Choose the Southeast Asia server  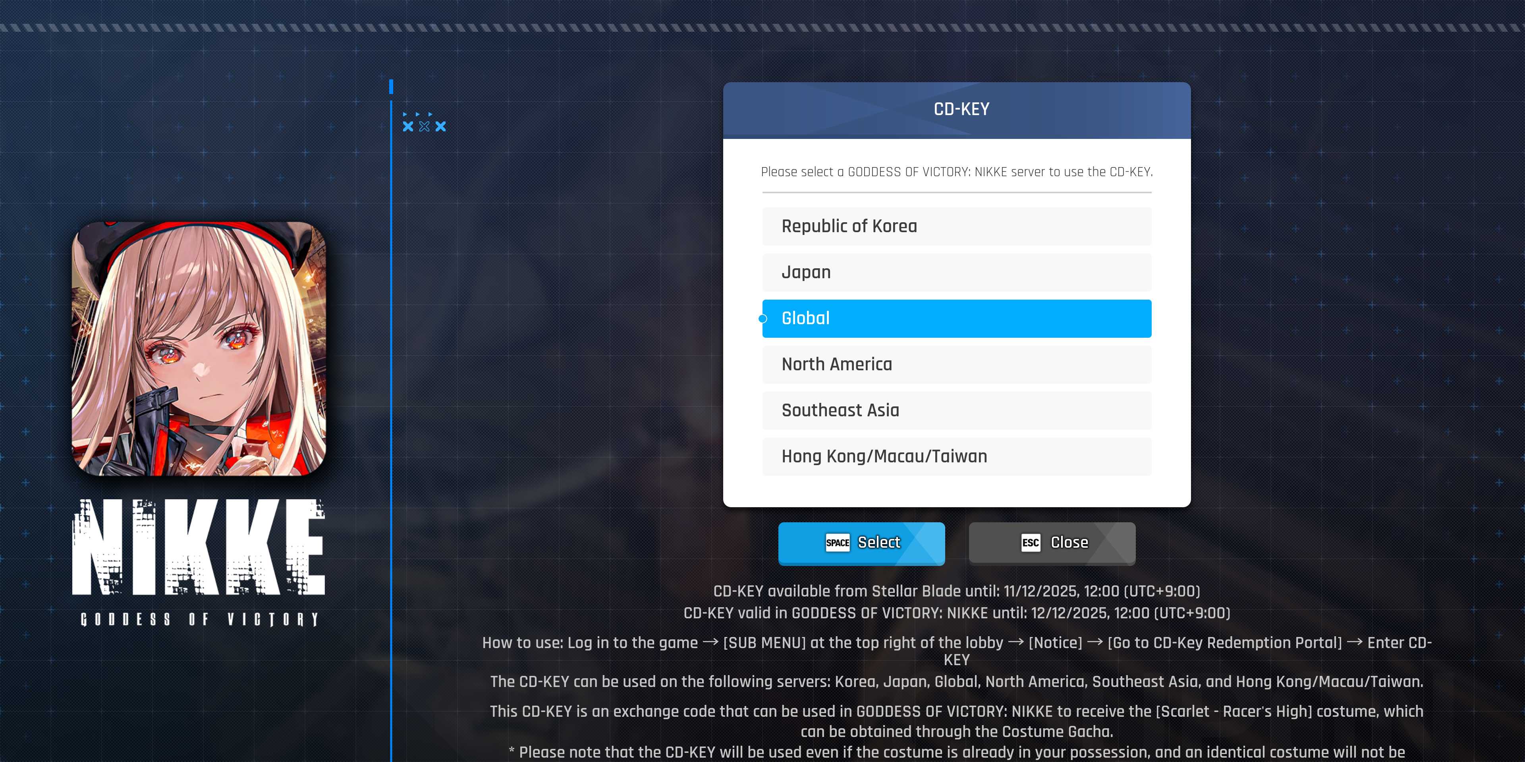click(x=957, y=411)
